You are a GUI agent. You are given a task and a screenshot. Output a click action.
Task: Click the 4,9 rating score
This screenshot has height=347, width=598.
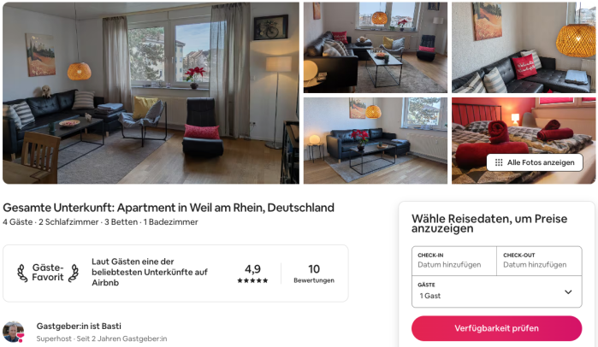point(252,269)
